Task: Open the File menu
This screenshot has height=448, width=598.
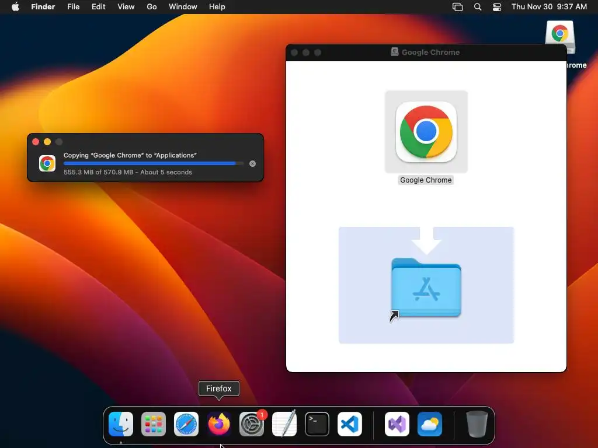Action: pos(73,7)
